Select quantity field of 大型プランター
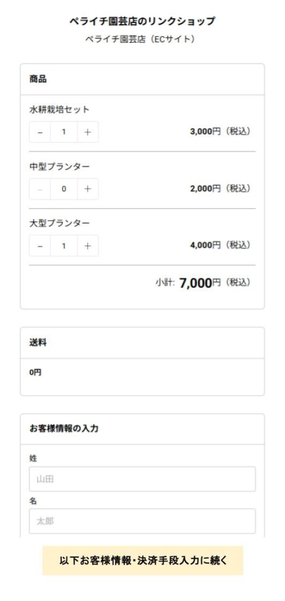This screenshot has width=285, height=601. pyautogui.click(x=64, y=246)
